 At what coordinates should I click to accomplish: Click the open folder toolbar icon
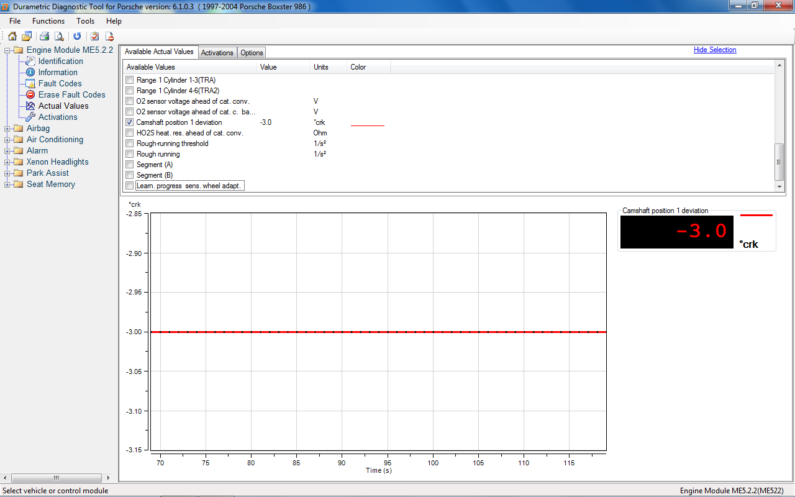pos(27,36)
